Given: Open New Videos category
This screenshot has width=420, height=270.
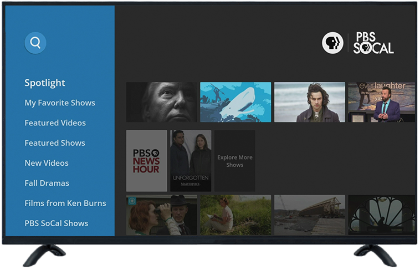Looking at the screenshot, I should point(47,163).
